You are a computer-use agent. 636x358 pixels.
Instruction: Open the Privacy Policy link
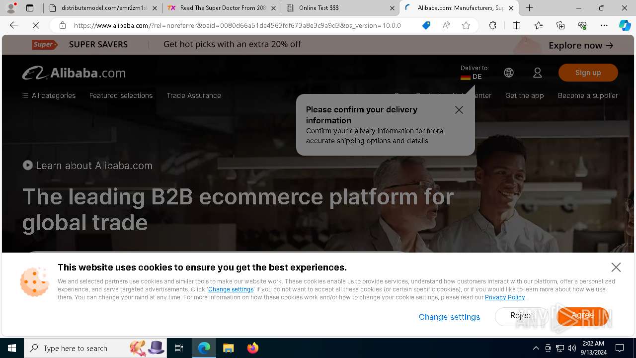pyautogui.click(x=505, y=297)
